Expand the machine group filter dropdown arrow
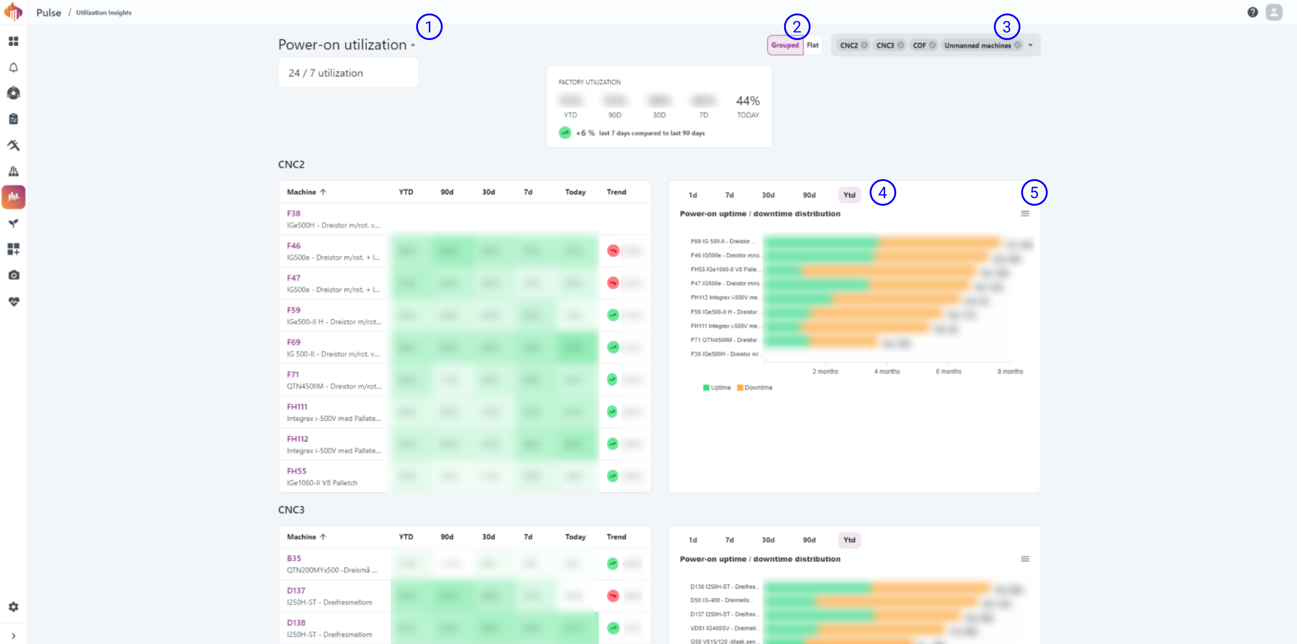Screen dimensions: 1297x644 click(x=1030, y=45)
